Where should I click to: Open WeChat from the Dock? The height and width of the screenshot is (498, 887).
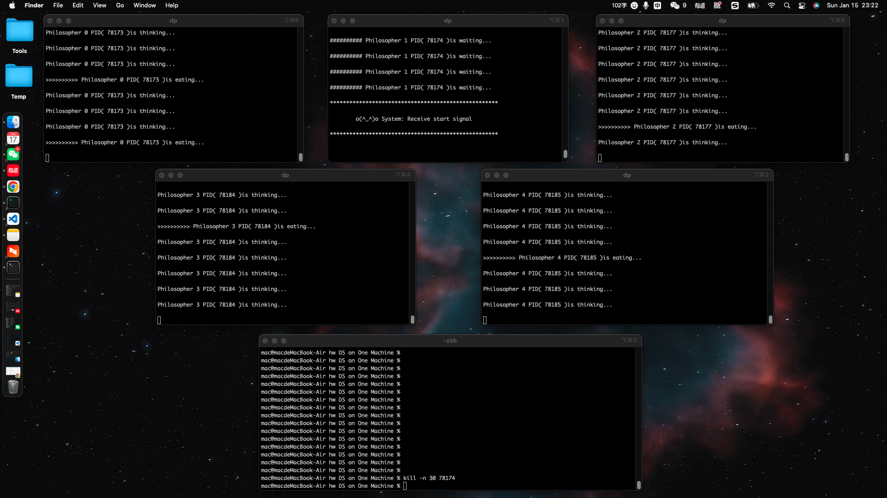[x=13, y=154]
